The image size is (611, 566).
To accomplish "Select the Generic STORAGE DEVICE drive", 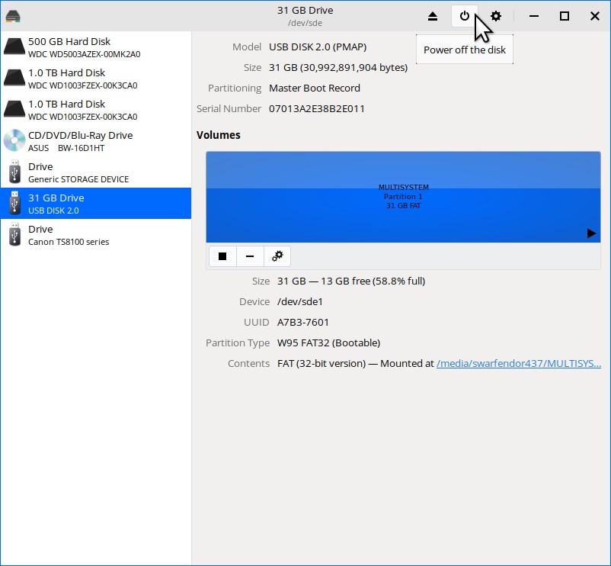I will point(95,172).
